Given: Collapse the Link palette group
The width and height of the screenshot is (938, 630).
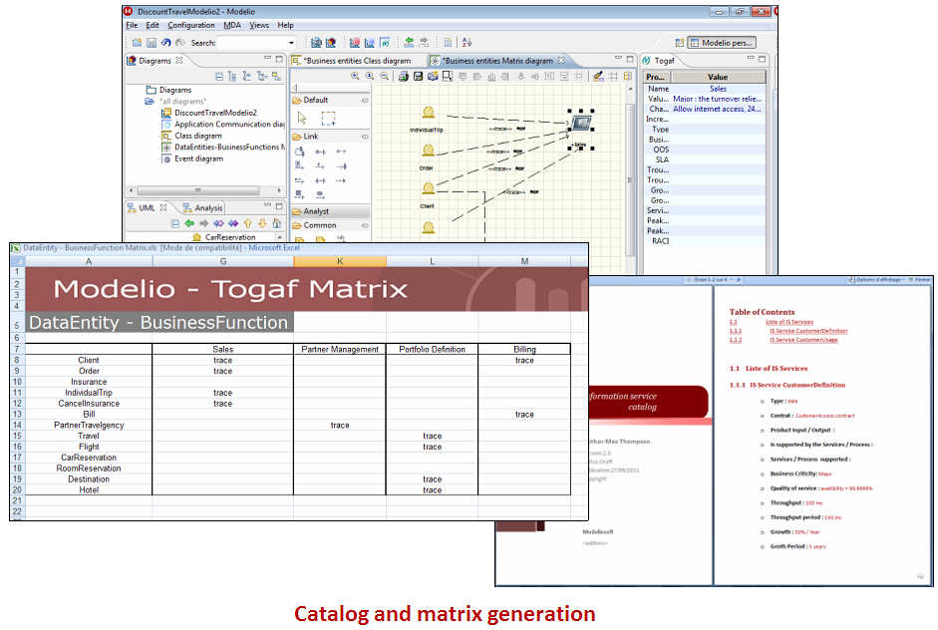Looking at the screenshot, I should [x=365, y=137].
